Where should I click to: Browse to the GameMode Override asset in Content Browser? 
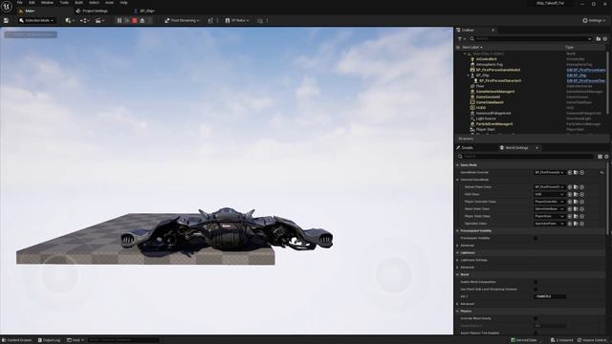click(x=576, y=172)
